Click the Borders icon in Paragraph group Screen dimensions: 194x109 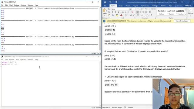coord(142,15)
